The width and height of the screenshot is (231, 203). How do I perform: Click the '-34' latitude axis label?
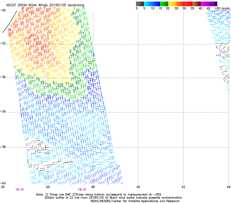click(3, 77)
